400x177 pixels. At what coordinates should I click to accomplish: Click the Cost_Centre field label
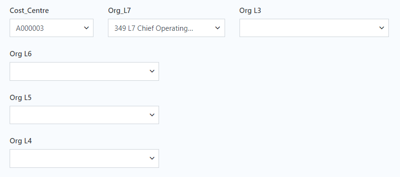tap(29, 11)
